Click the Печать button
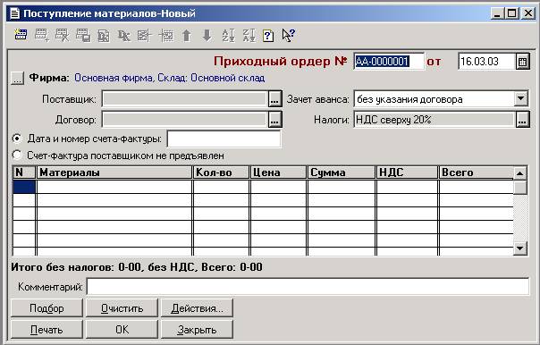Image resolution: width=540 pixels, height=345 pixels. pos(46,330)
